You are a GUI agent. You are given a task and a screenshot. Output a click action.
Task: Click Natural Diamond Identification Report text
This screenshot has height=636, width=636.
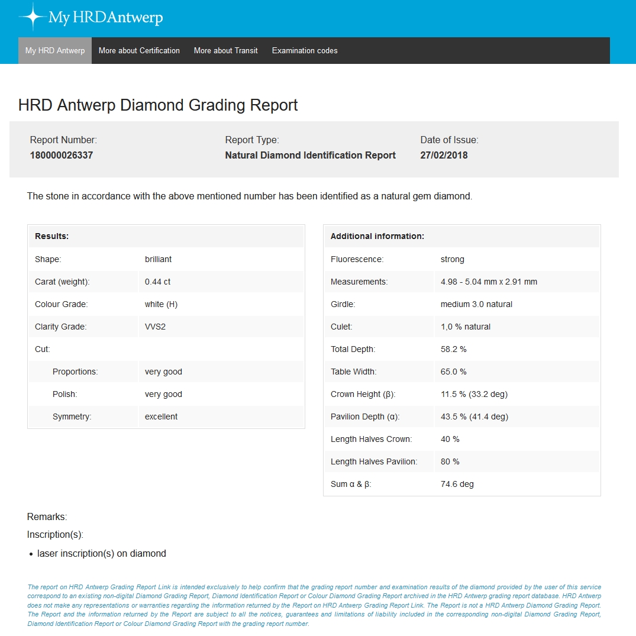(310, 156)
